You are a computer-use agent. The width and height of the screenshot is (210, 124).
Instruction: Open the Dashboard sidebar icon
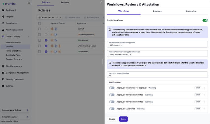[3, 10]
